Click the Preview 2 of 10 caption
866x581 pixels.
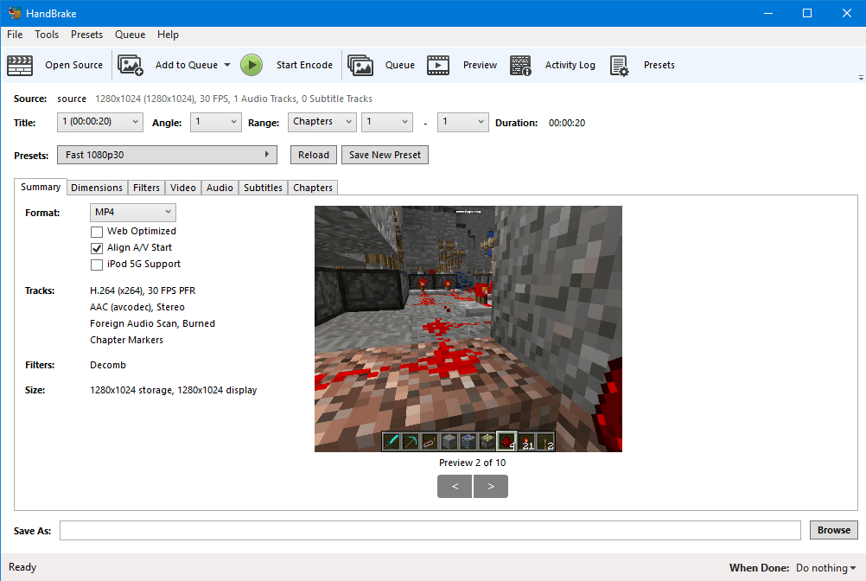point(472,463)
